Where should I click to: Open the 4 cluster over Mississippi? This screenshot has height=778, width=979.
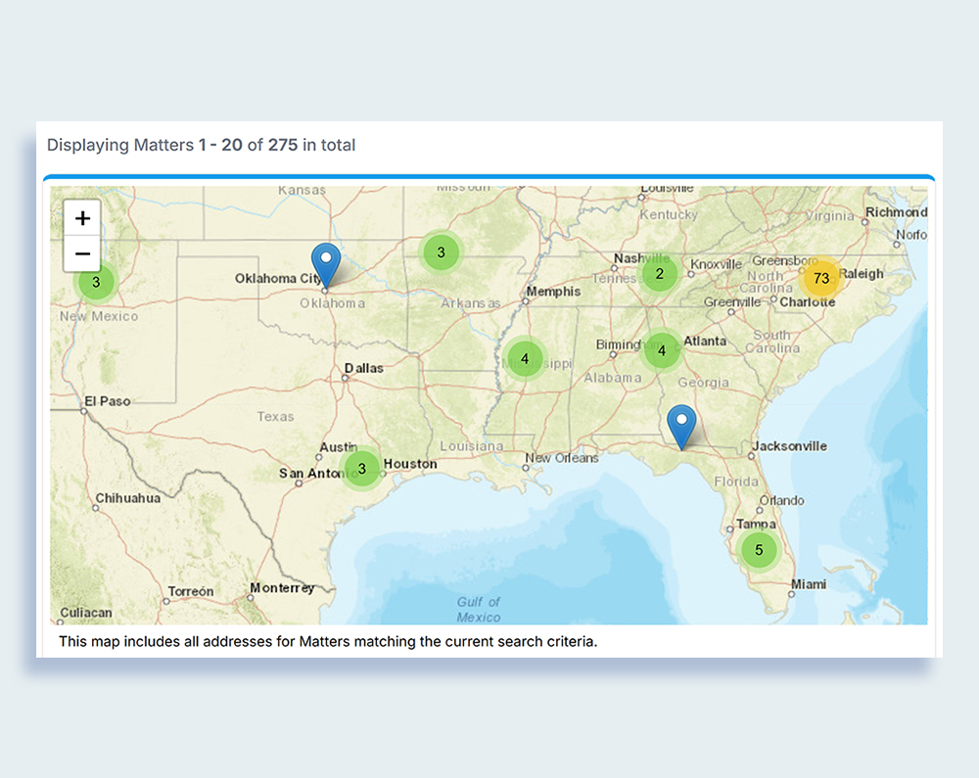coord(525,359)
